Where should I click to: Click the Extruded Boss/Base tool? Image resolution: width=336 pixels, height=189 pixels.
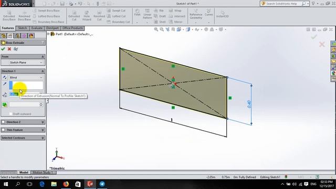9,16
